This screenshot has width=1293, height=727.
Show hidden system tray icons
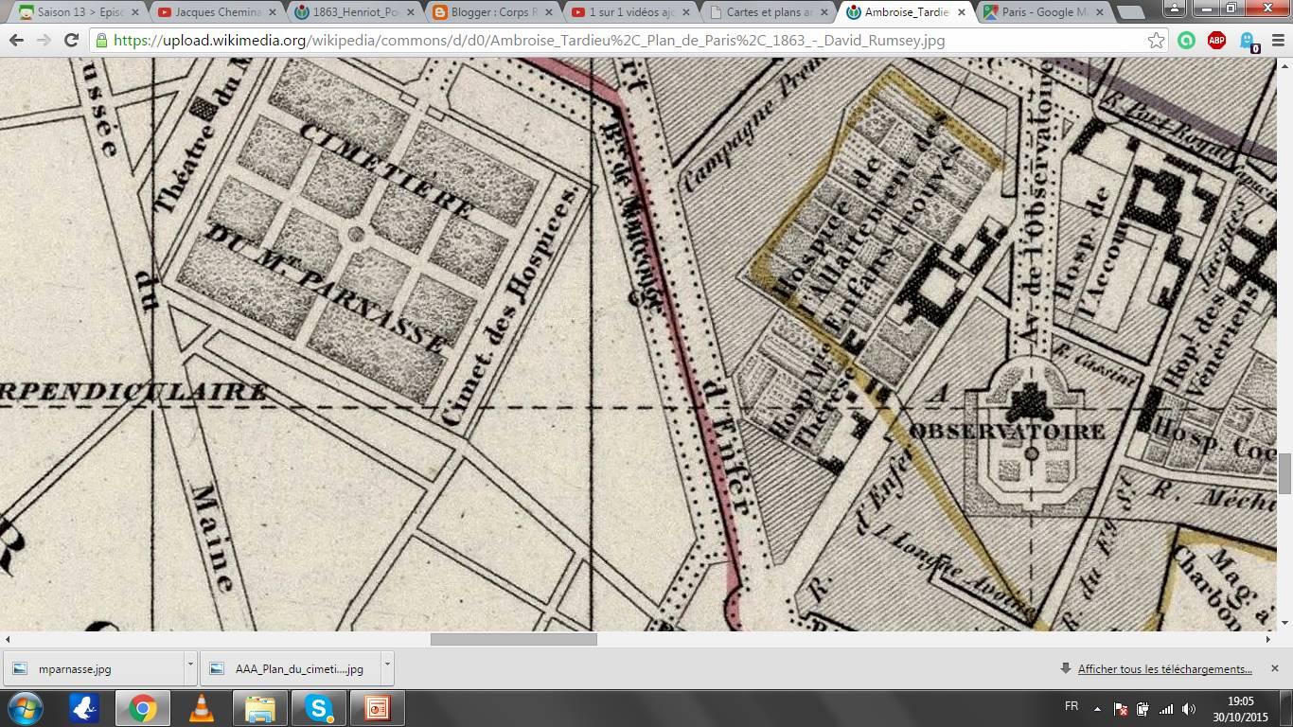(1098, 708)
